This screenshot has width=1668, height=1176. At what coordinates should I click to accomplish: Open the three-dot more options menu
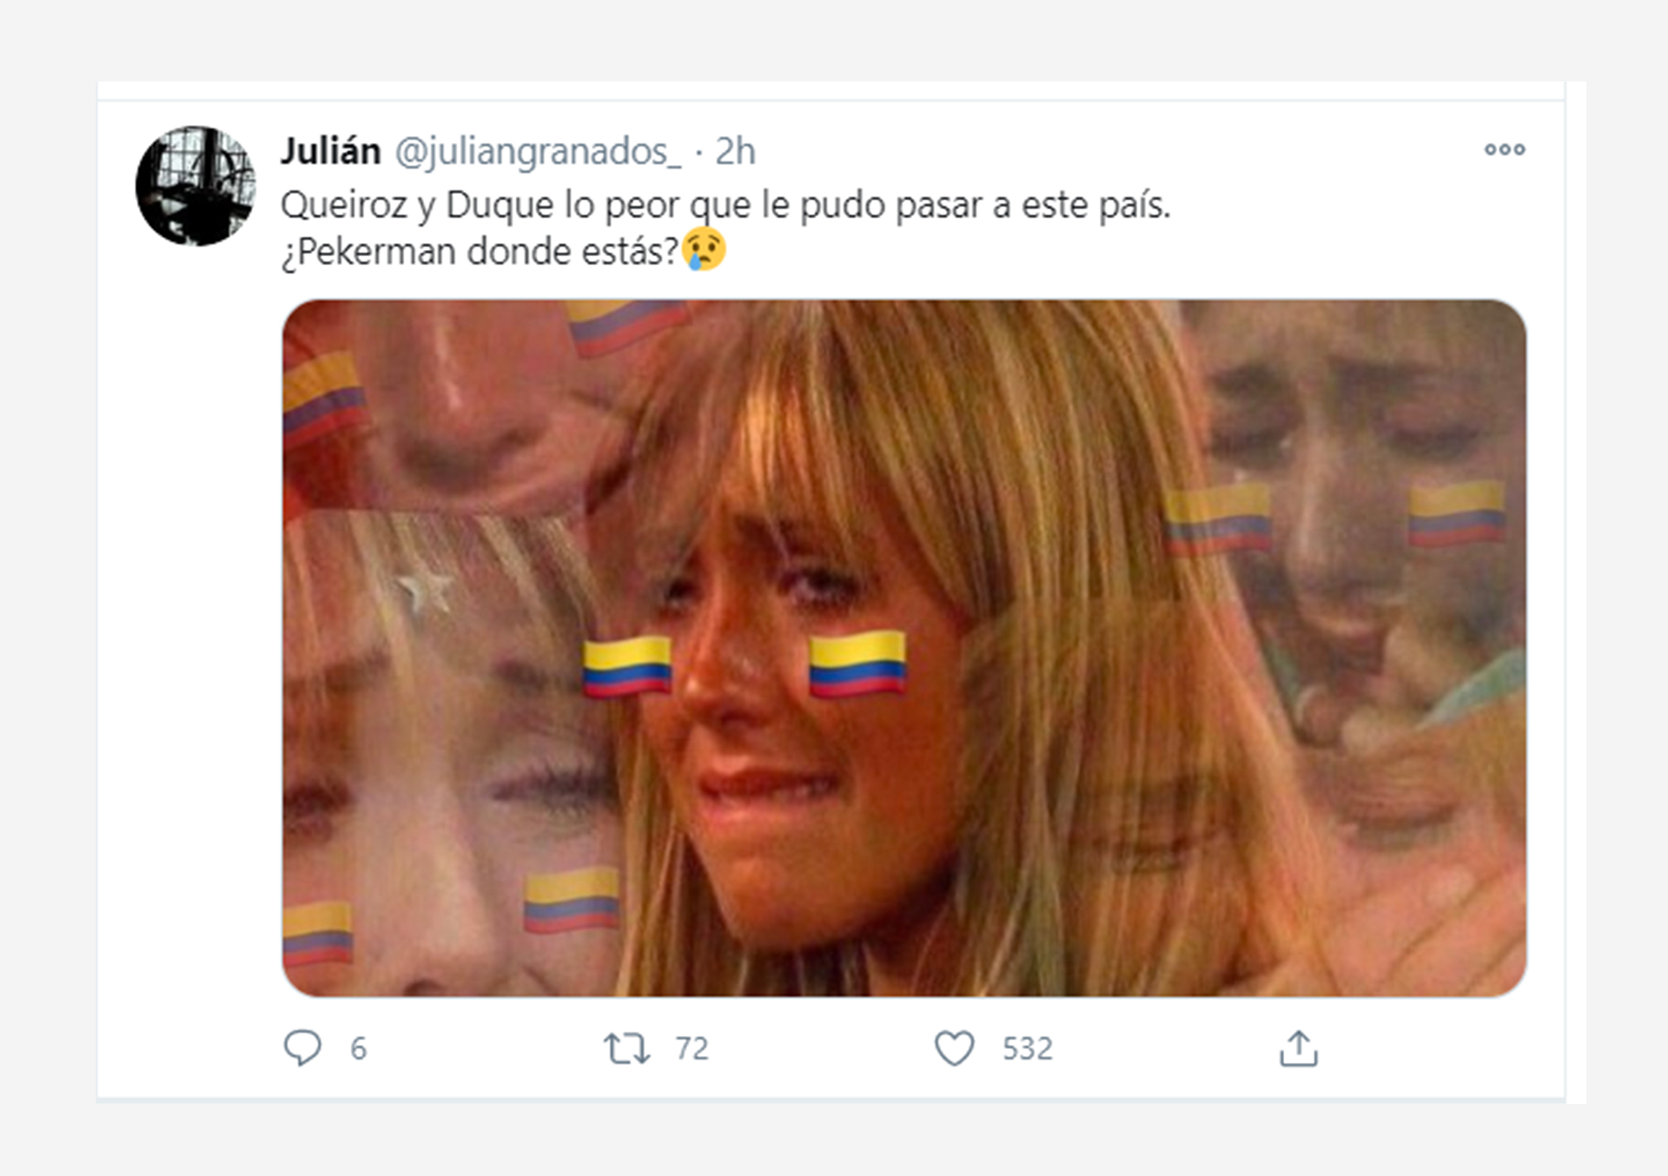click(x=1505, y=149)
